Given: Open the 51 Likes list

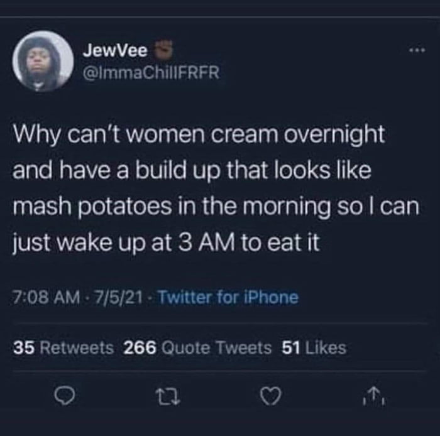Looking at the screenshot, I should tap(314, 347).
